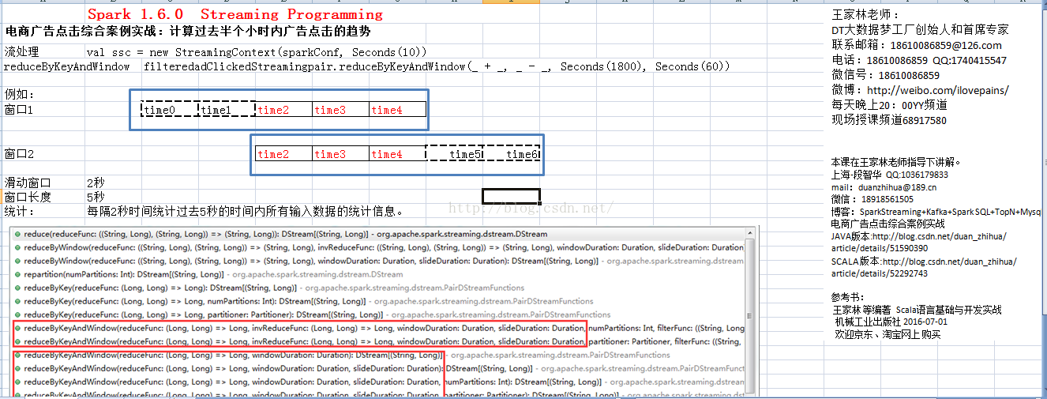Screen dimensions: 1047x399
Task: Click the red Spark 1.6.0 Streaming Programming title
Action: click(x=235, y=14)
